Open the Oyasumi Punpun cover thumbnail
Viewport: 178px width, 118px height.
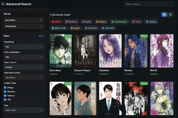point(85,51)
